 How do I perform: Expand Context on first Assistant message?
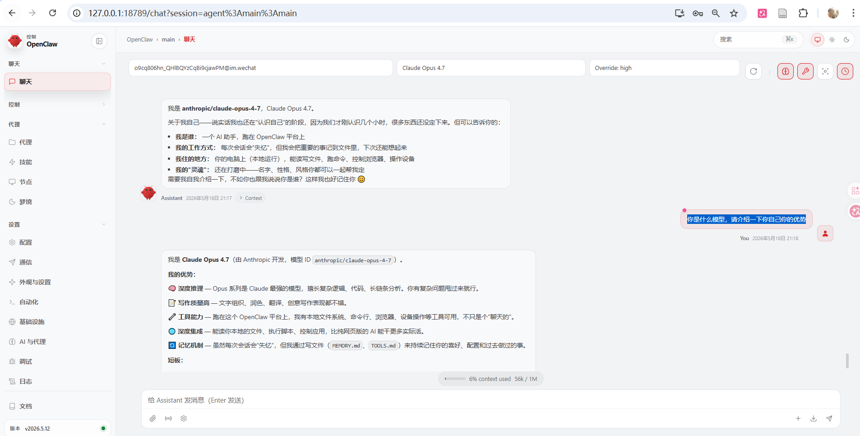pyautogui.click(x=251, y=198)
